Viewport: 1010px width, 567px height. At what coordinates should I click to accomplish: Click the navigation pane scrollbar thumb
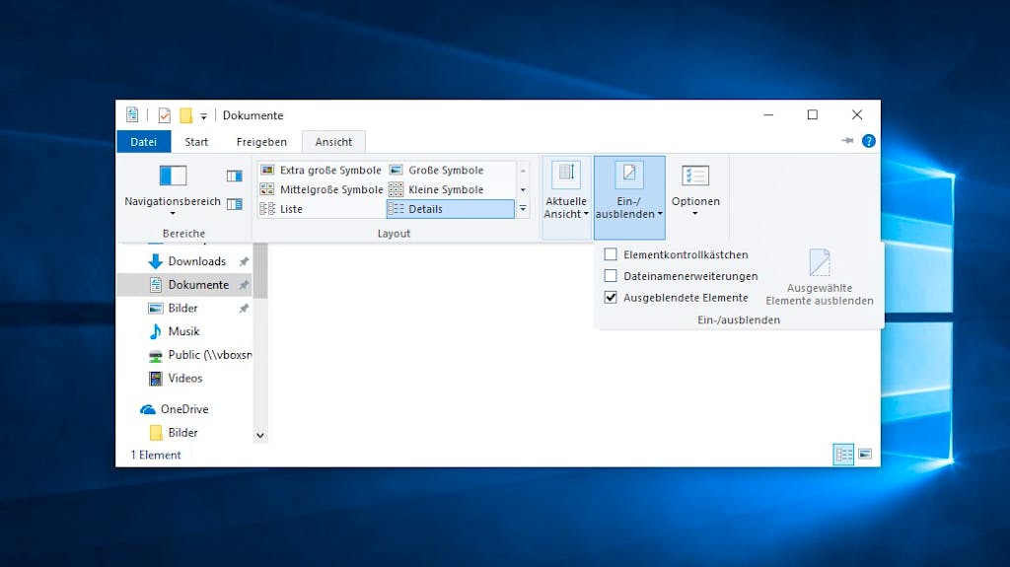[260, 270]
